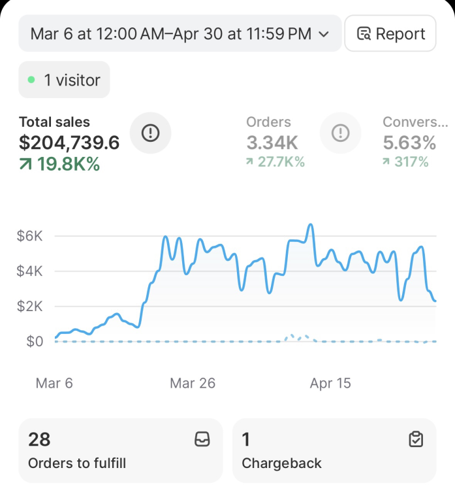Screen dimensions: 455x502
Task: Click the $6K axis label
Action: [x=29, y=236]
